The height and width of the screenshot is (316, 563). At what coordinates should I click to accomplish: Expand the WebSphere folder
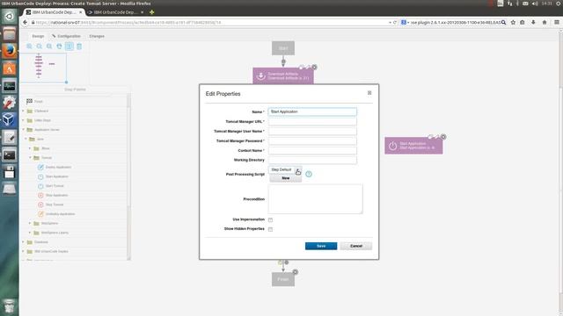[30, 223]
